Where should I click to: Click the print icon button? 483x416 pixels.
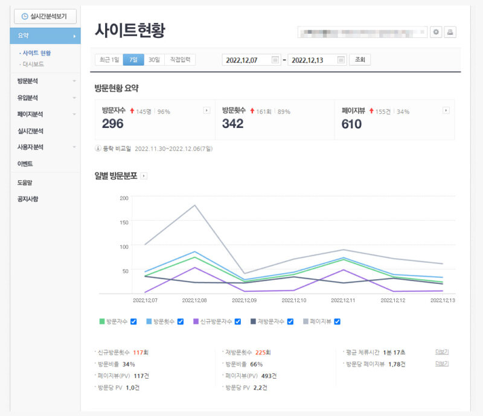[450, 32]
